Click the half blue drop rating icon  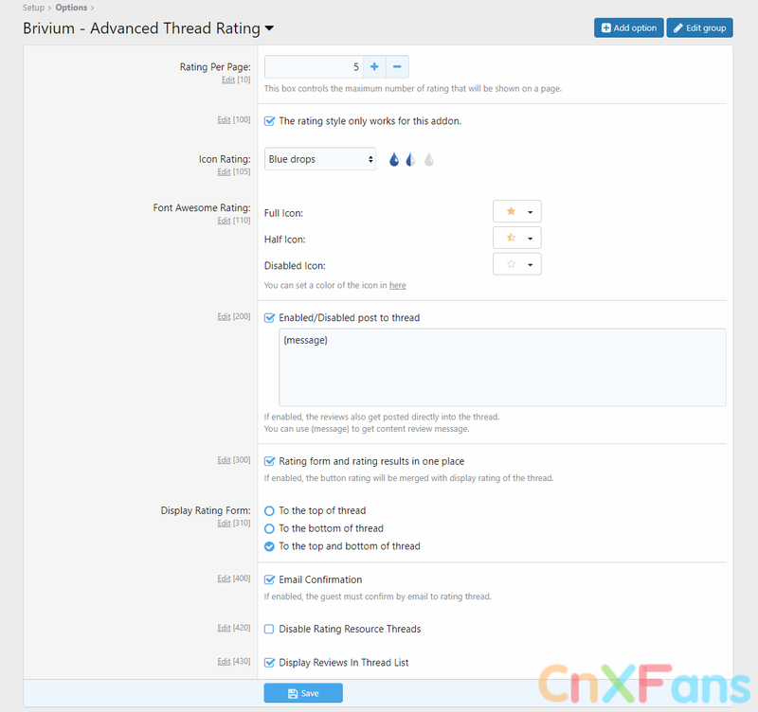click(x=410, y=159)
